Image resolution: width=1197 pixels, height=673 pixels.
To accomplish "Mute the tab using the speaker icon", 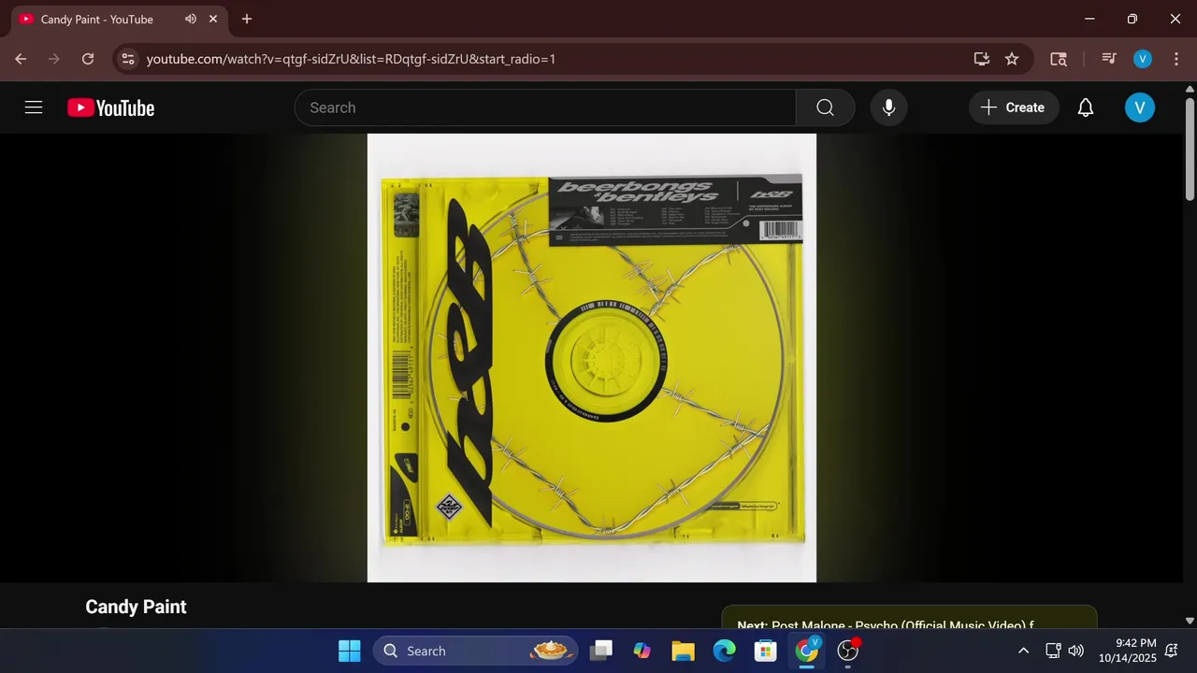I will (191, 19).
